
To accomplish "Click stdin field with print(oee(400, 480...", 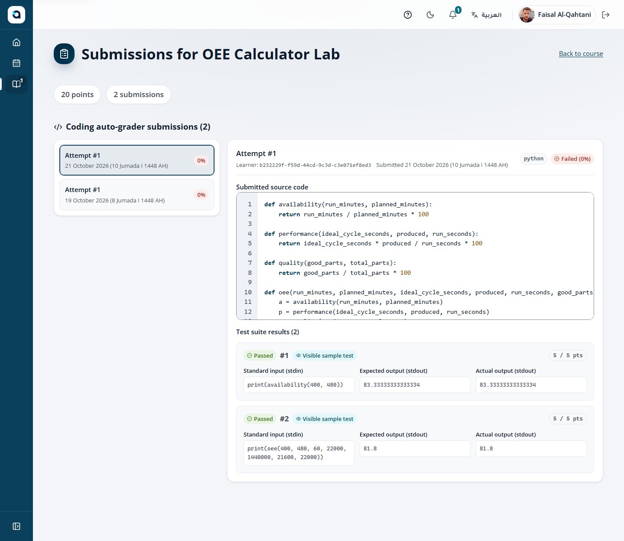I will coord(299,453).
